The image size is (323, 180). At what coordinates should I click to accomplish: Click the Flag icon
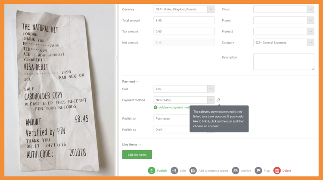258,171
